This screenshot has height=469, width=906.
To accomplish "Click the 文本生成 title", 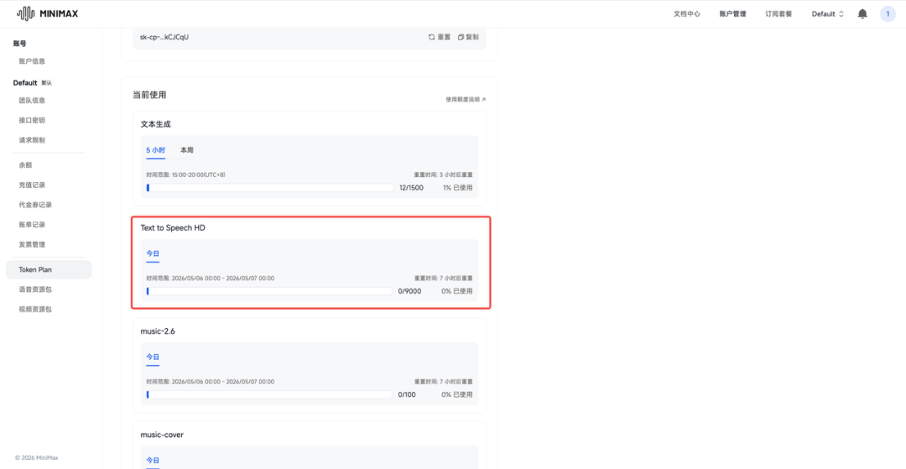I will pyautogui.click(x=155, y=124).
